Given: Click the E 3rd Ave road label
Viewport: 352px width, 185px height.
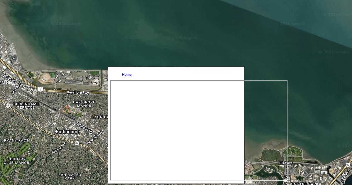Looking at the screenshot, I should click(286, 163).
